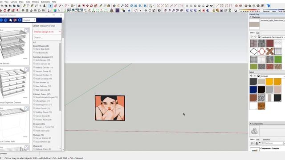This screenshot has height=160, width=285.
Task: Select the red four-arrow Move tool
Action: coord(87,6)
